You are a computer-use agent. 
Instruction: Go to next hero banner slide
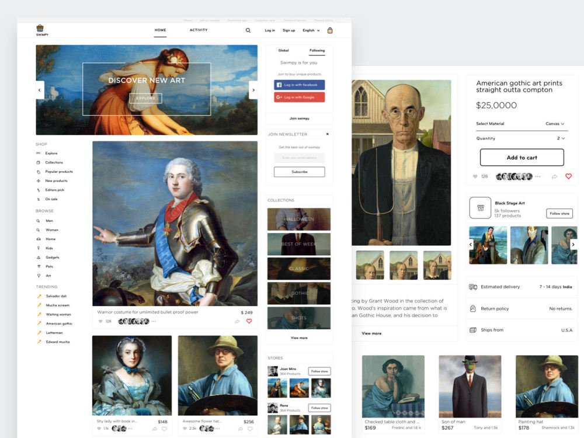pos(253,90)
